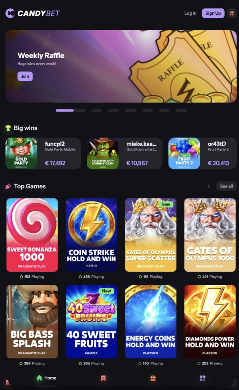The height and width of the screenshot is (390, 239).
Task: Tap the bookmark icon in bottom navigation
Action: coord(103,378)
